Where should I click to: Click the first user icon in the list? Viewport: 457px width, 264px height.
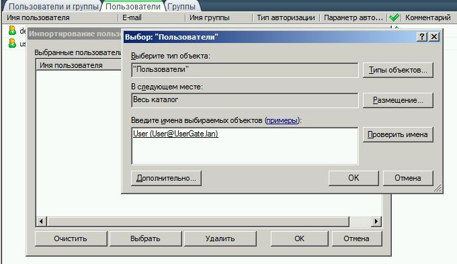pos(12,30)
